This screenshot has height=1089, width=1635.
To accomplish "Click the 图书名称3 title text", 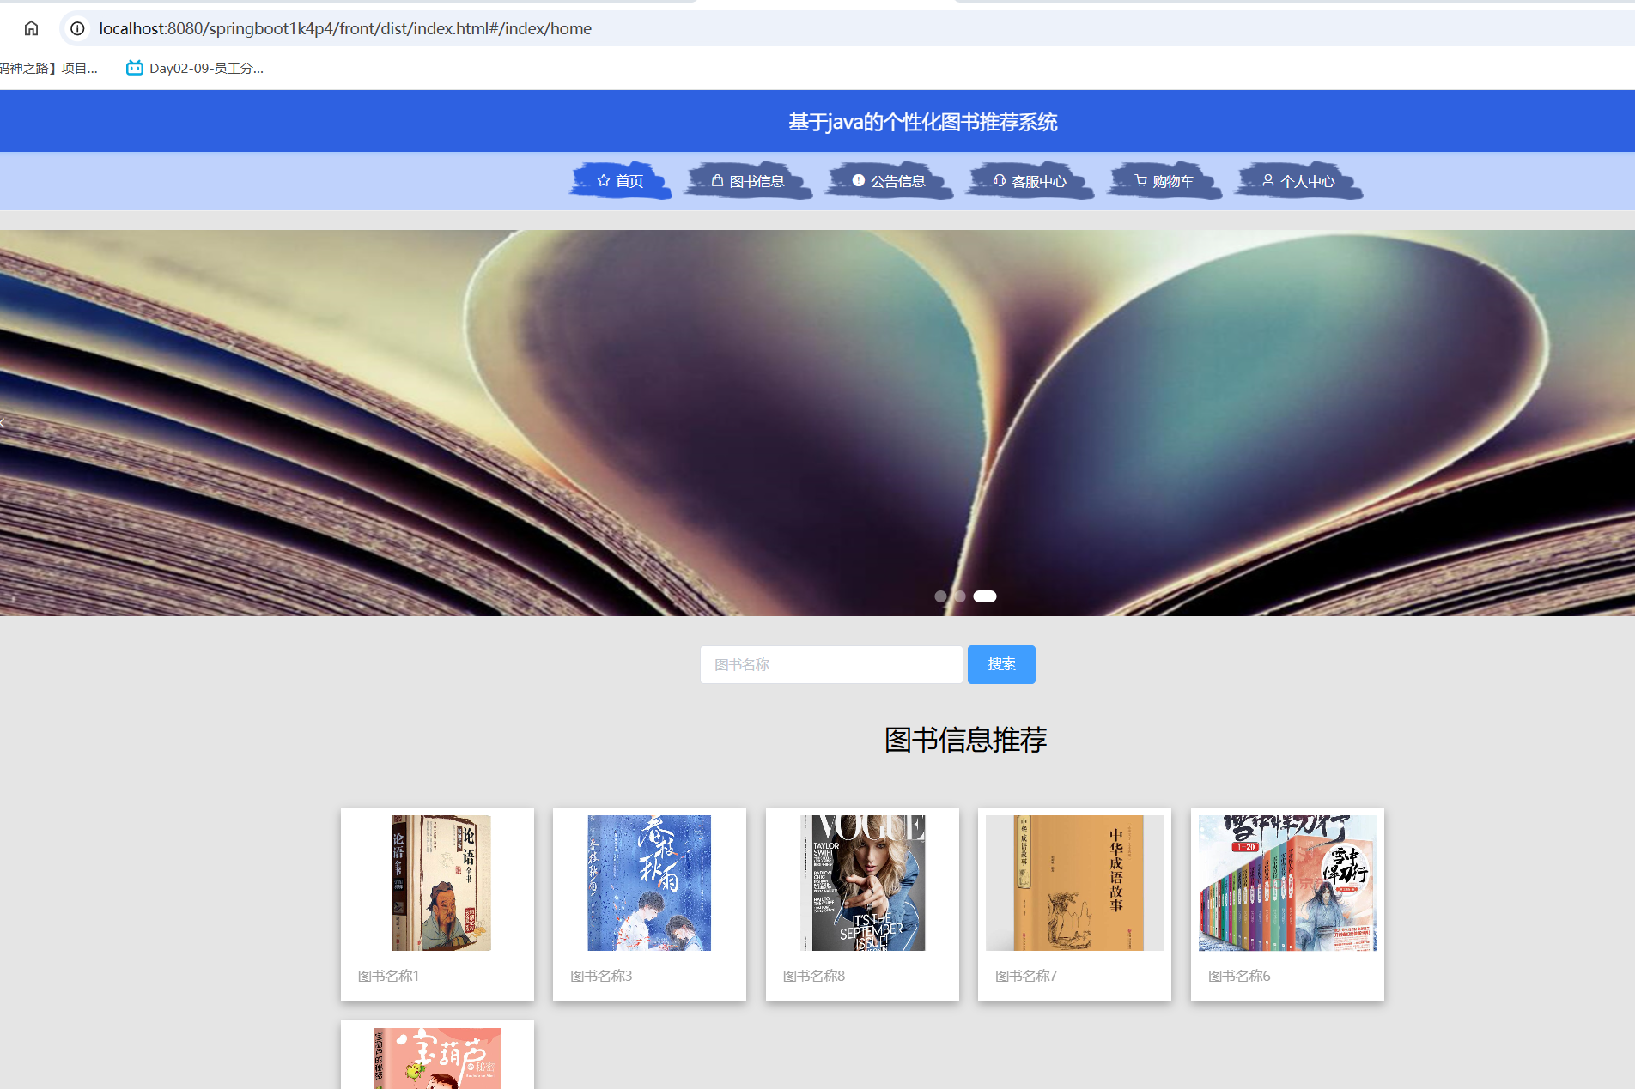I will click(x=601, y=976).
